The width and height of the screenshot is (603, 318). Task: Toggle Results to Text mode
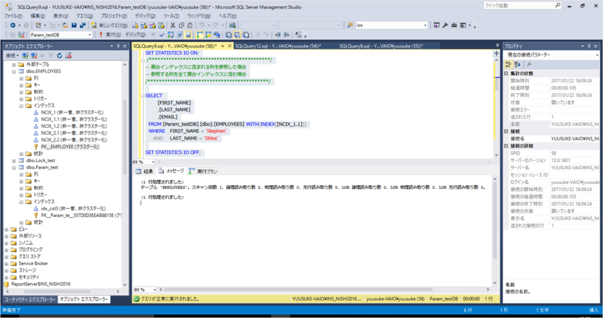pos(228,35)
